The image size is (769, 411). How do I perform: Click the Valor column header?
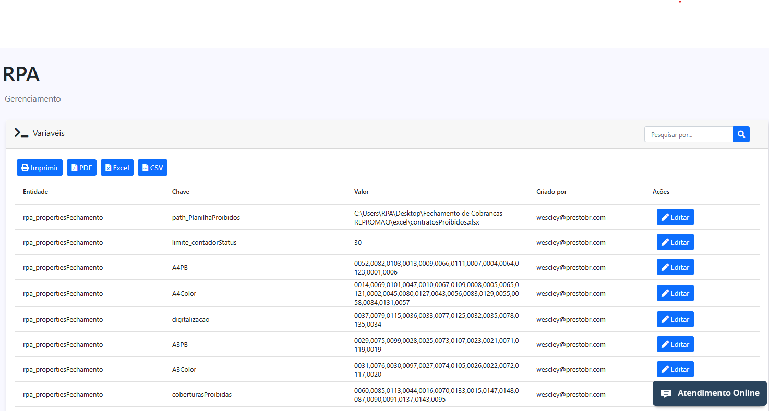click(362, 192)
